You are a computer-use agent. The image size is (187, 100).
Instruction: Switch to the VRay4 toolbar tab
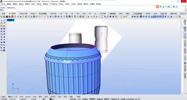(x=33, y=14)
